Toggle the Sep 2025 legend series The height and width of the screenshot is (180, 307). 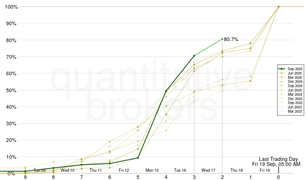click(295, 69)
